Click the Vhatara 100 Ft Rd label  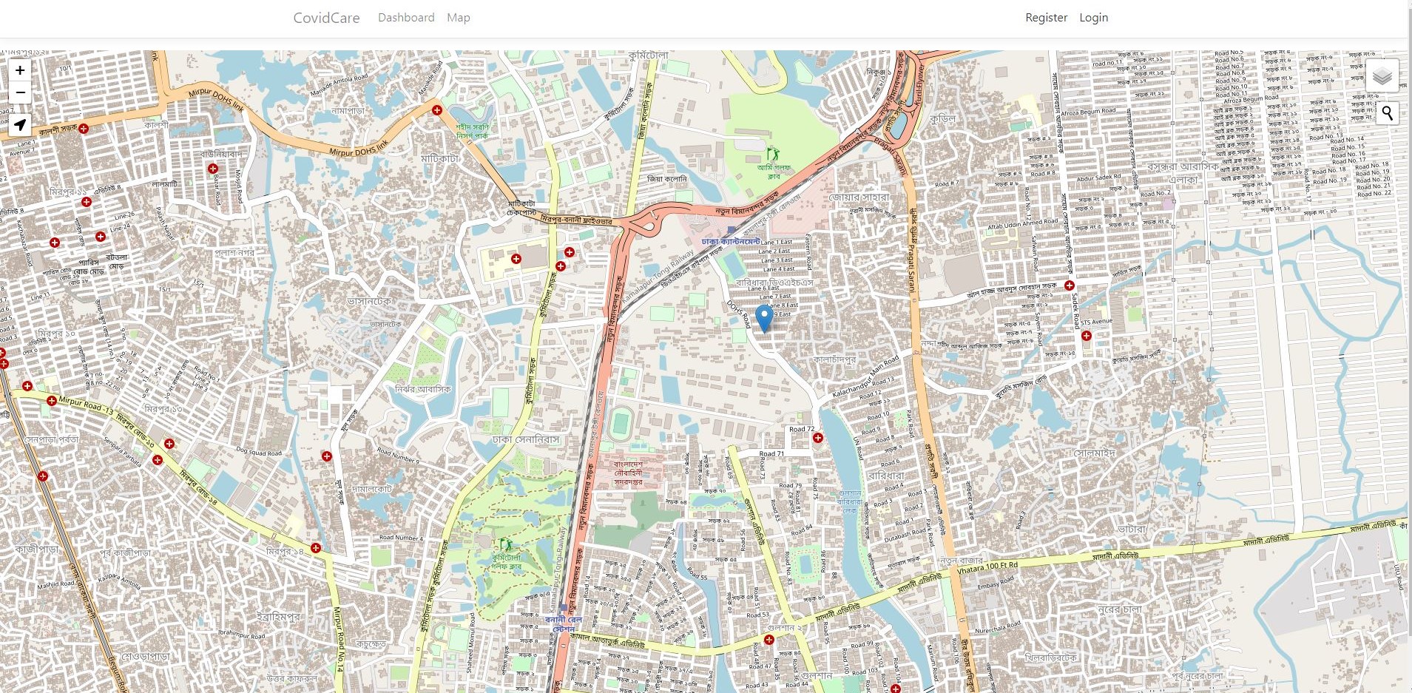(987, 567)
